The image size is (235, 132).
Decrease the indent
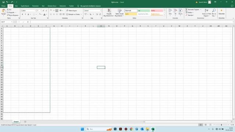click(x=61, y=14)
